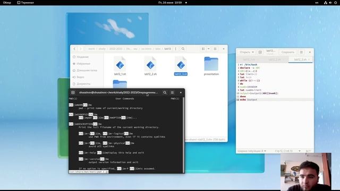Select the study path segment

(102, 49)
